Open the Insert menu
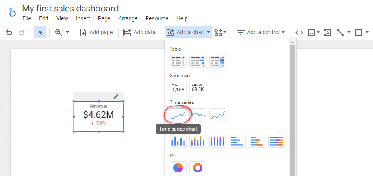Screen dimensions: 373x176 [x=83, y=18]
